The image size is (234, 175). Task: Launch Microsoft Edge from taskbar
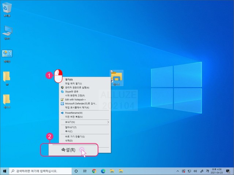103,171
